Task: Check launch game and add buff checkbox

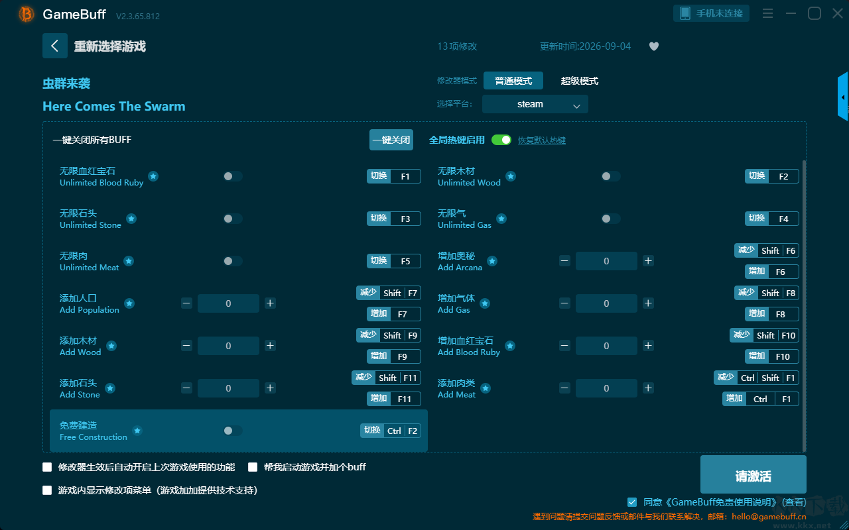Action: tap(253, 467)
